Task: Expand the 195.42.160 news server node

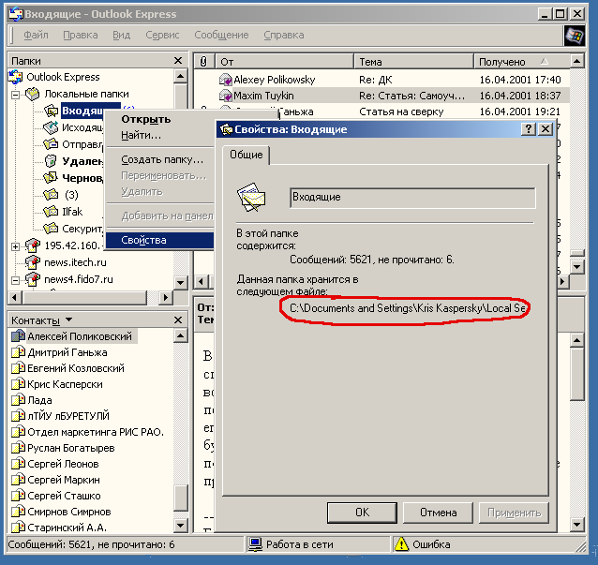Action: pos(15,246)
